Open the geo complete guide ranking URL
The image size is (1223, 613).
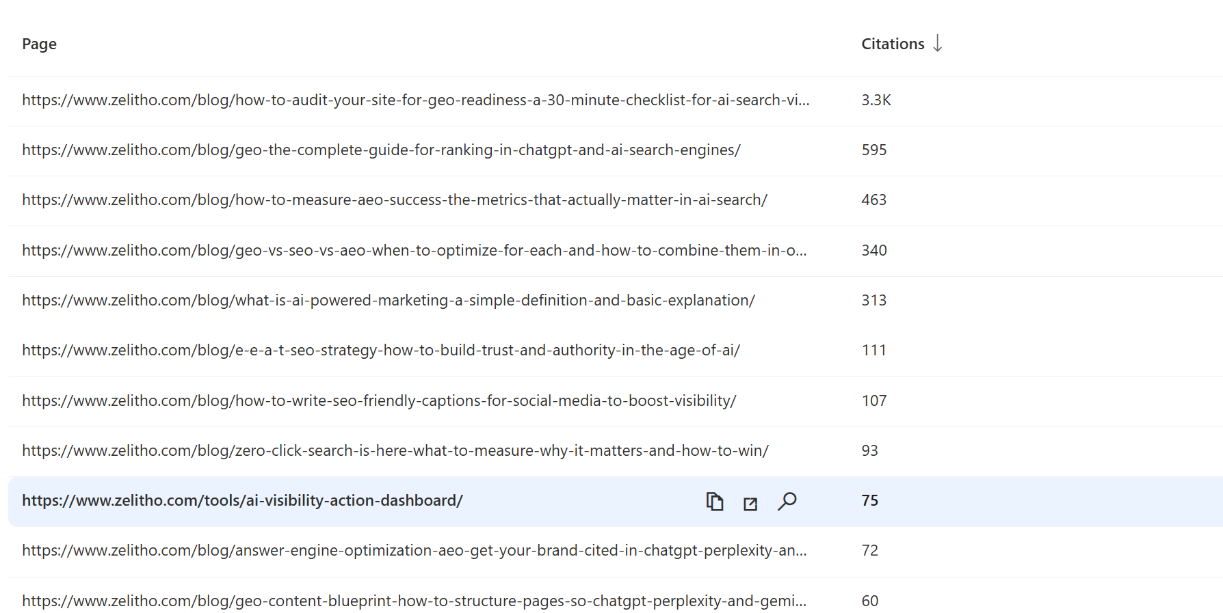click(381, 150)
